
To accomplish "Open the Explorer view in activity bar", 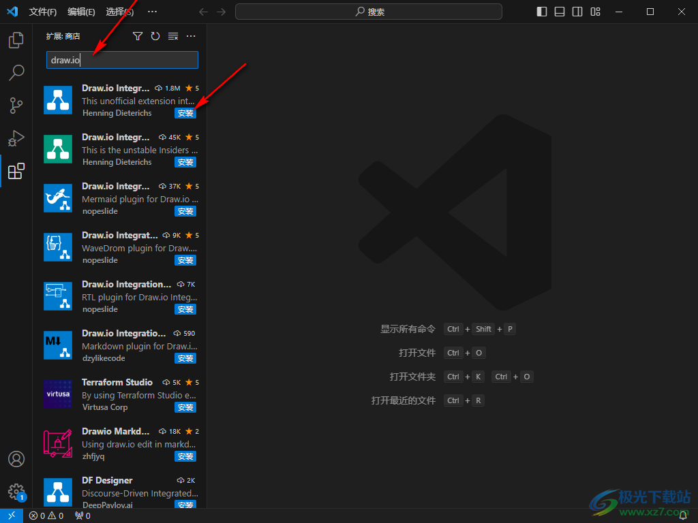I will (x=16, y=40).
